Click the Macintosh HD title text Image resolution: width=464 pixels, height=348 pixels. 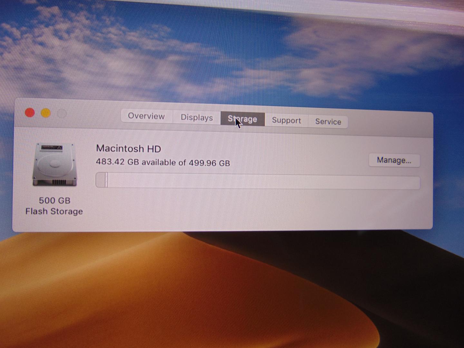129,149
